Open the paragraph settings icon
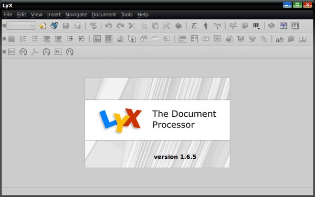Image resolution: width=315 pixels, height=197 pixels. click(291, 39)
